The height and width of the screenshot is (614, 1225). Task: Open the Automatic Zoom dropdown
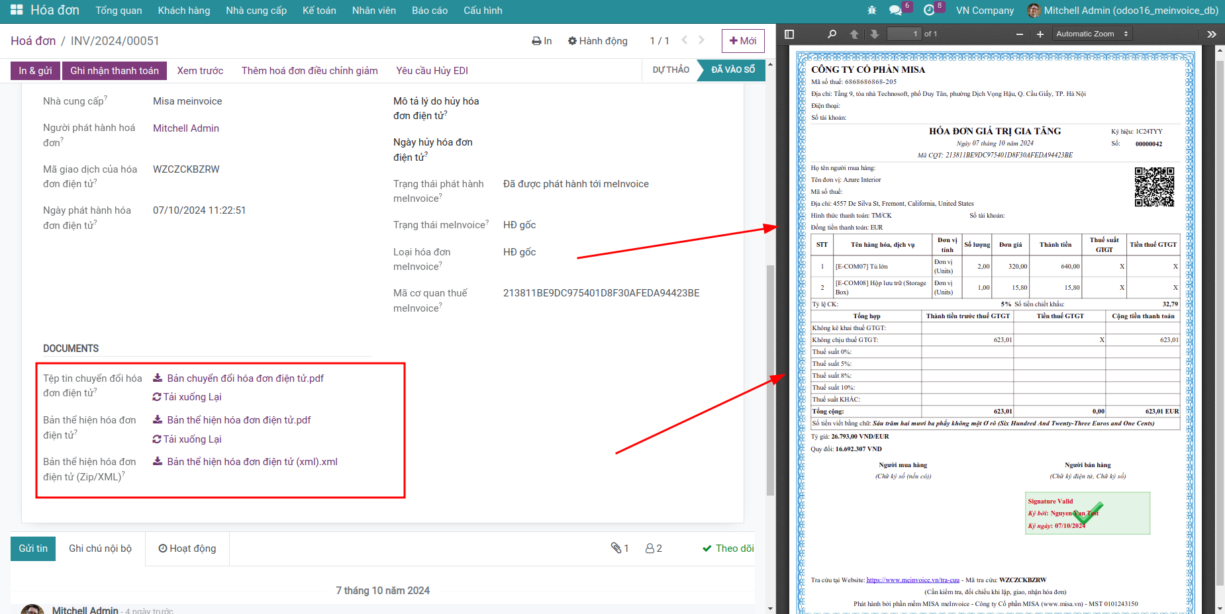(x=1092, y=34)
